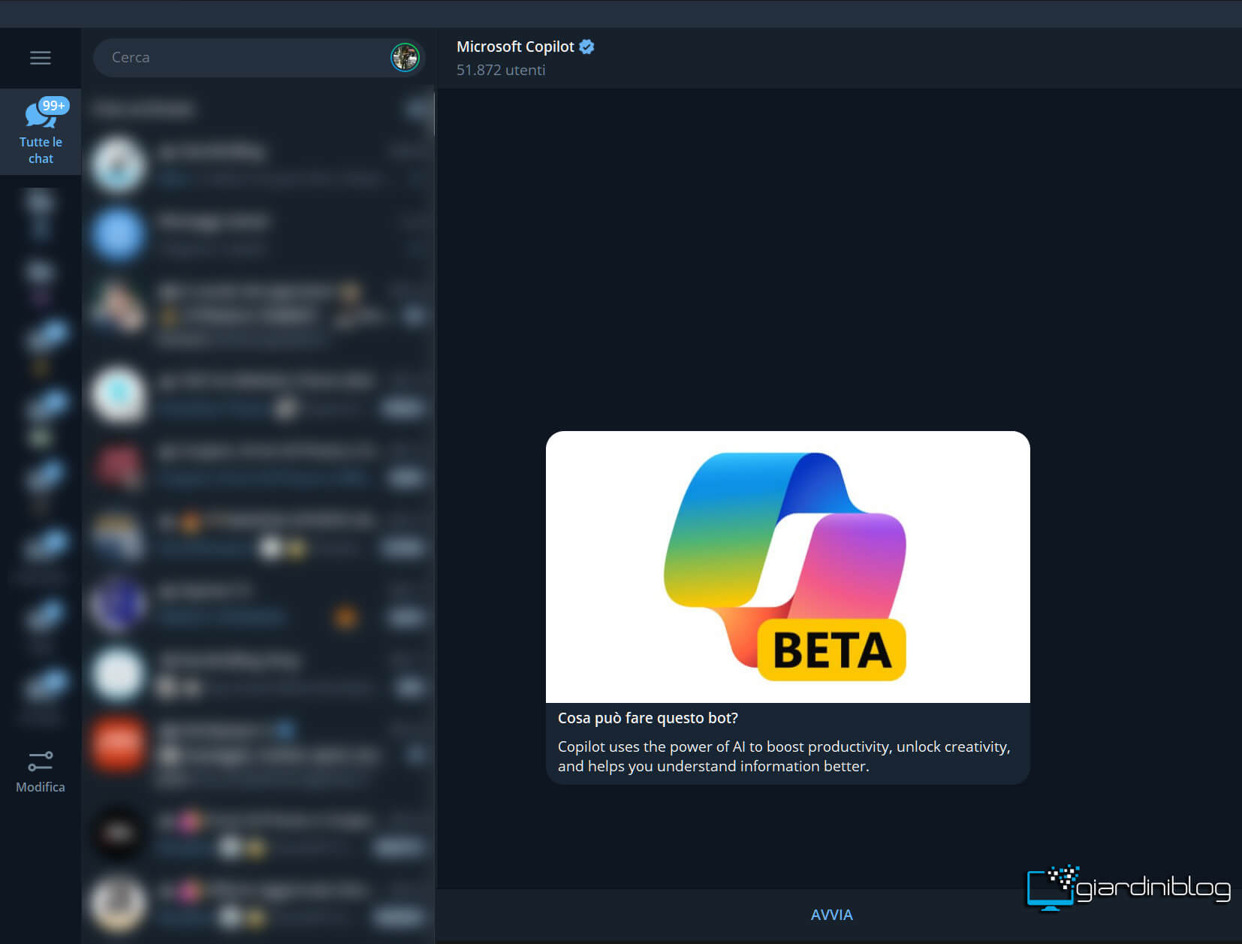The height and width of the screenshot is (944, 1242).
Task: Click the 'Cosa può fare questo bot?' heading
Action: pos(648,718)
